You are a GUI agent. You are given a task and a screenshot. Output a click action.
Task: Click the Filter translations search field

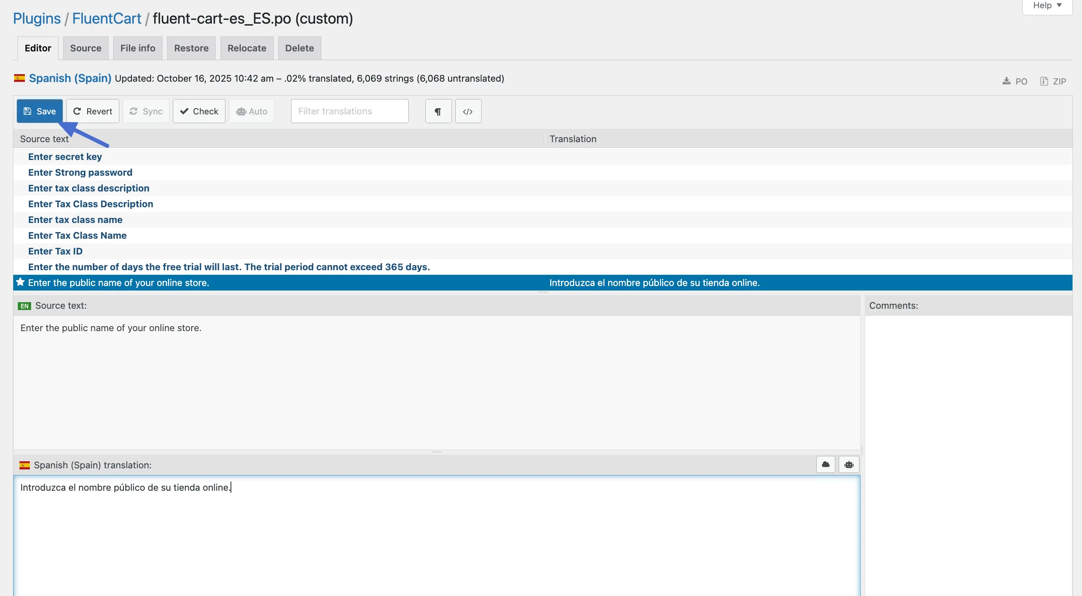(349, 111)
